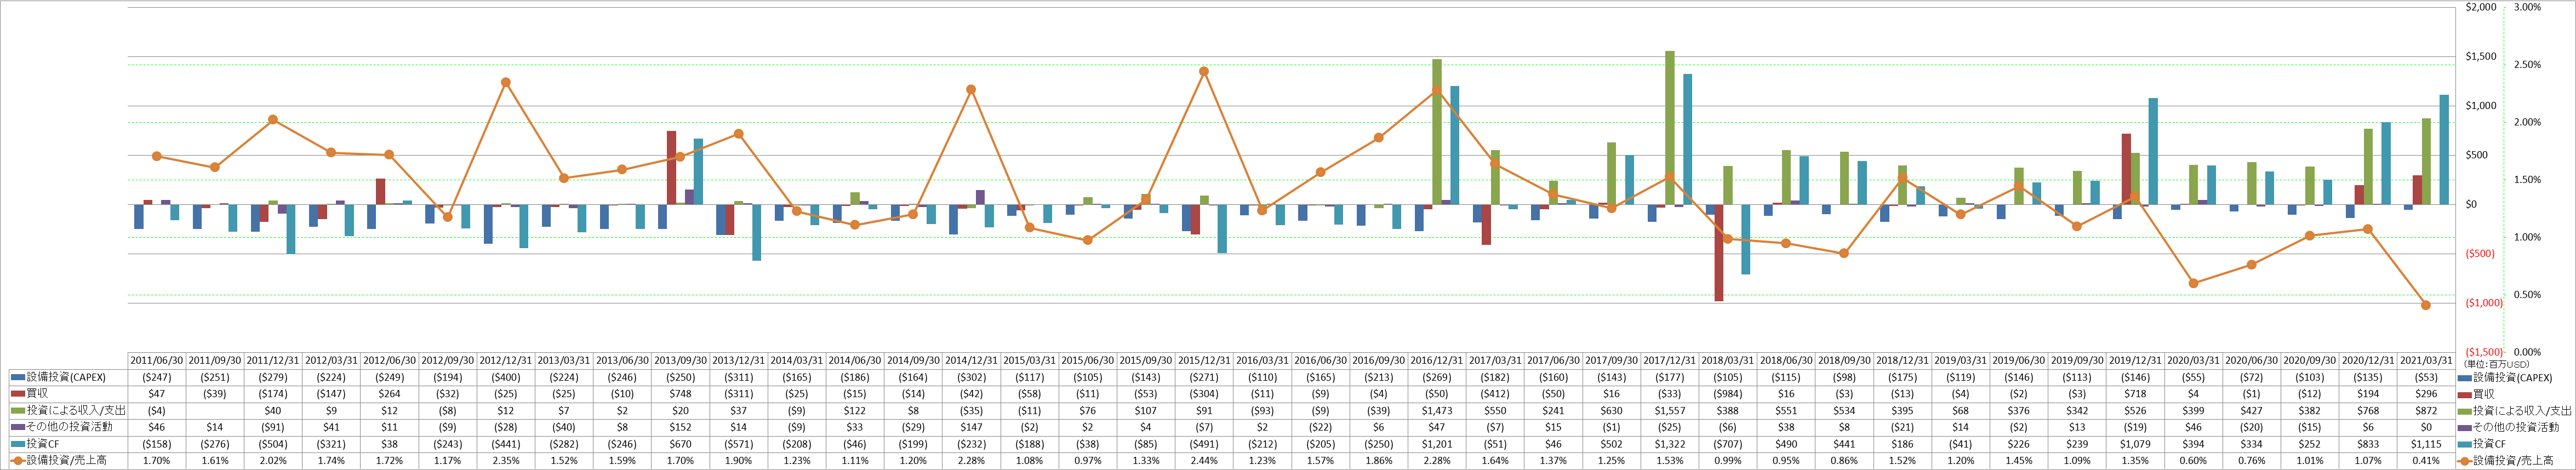Click 投資CF cell $1,322 under 2017/12/31
This screenshot has width=2576, height=470.
[x=1670, y=444]
